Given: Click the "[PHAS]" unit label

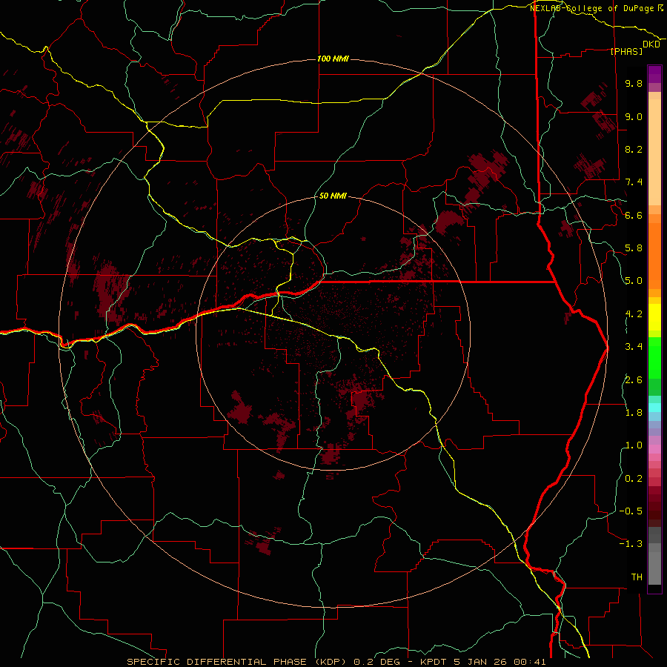Looking at the screenshot, I should click(x=626, y=51).
